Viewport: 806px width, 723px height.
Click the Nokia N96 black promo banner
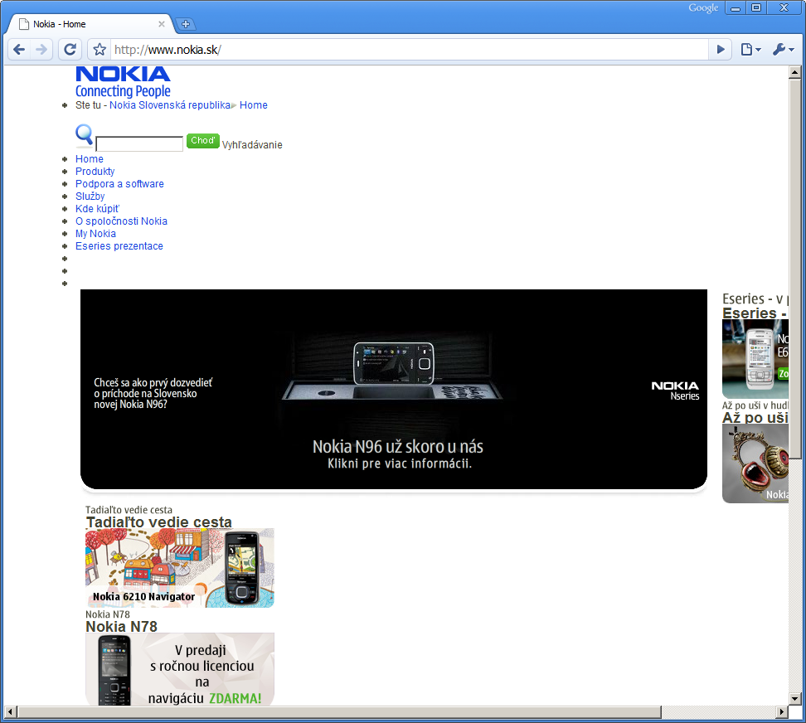point(394,389)
